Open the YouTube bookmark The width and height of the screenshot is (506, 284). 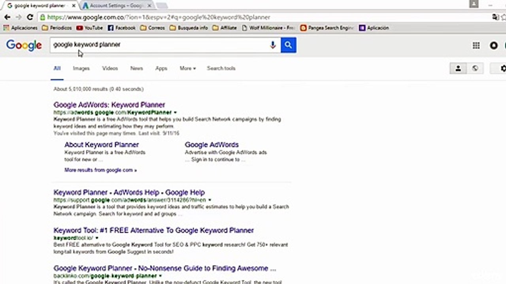pos(90,28)
